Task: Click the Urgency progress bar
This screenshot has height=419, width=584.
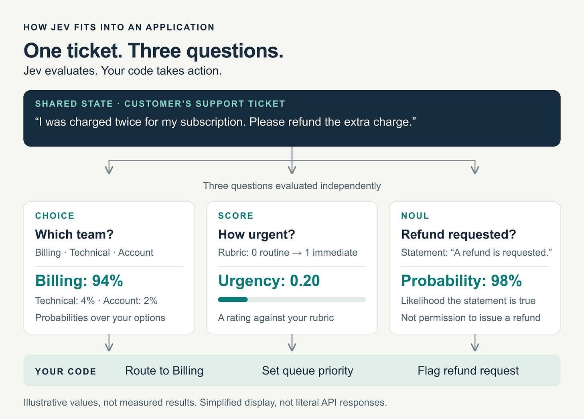Action: tap(292, 299)
